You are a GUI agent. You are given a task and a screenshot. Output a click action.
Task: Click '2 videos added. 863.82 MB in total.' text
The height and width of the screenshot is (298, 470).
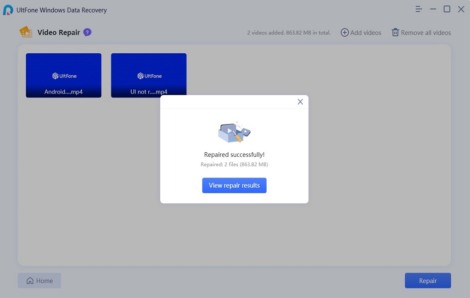(x=288, y=33)
